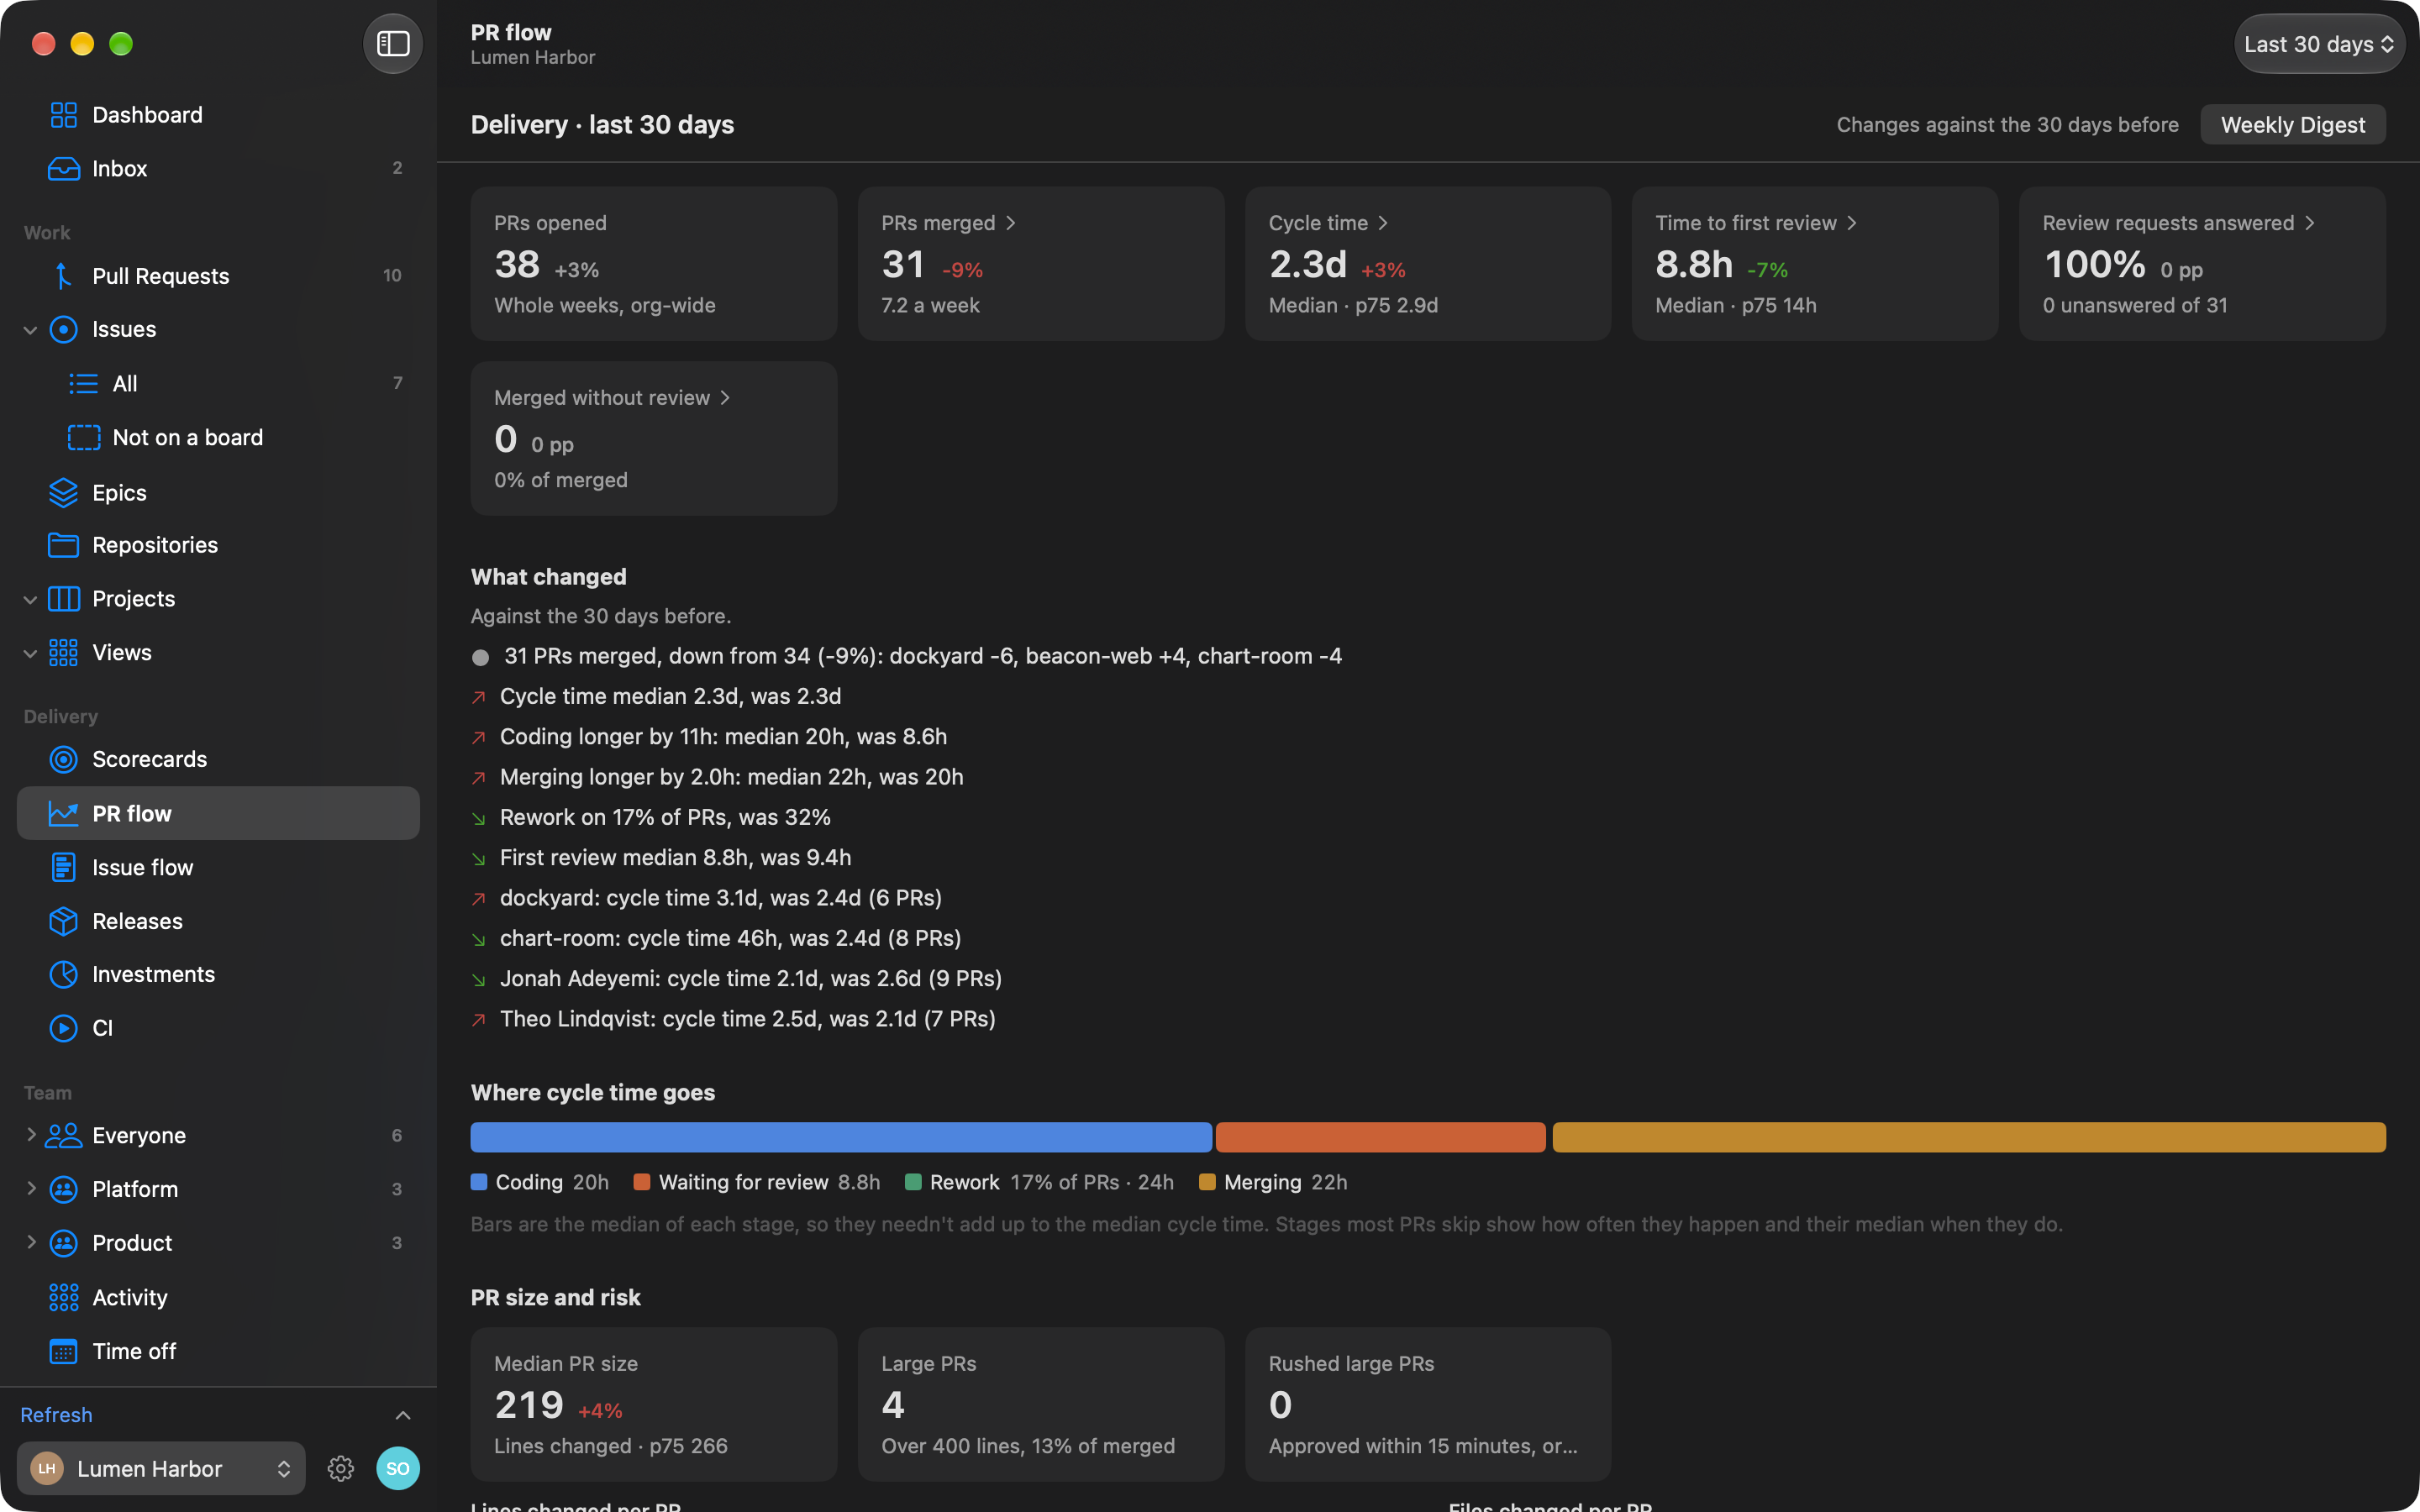Toggle the sidebar visibility button

point(392,44)
